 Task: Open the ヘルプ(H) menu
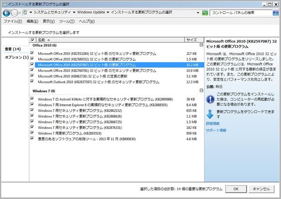87,21
